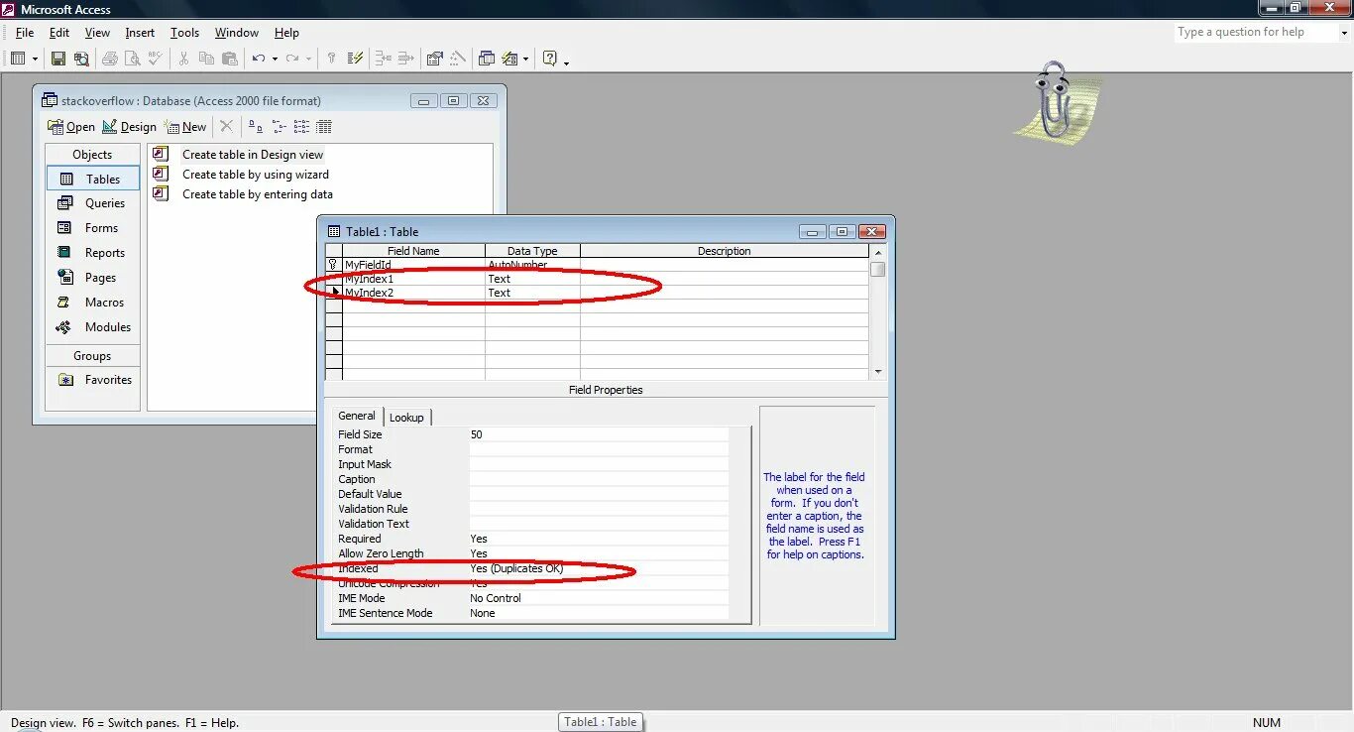1354x732 pixels.
Task: Open the Redo history dropdown arrow
Action: [x=308, y=59]
